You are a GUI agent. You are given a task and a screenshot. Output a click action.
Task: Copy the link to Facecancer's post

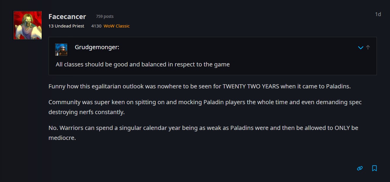(x=360, y=168)
